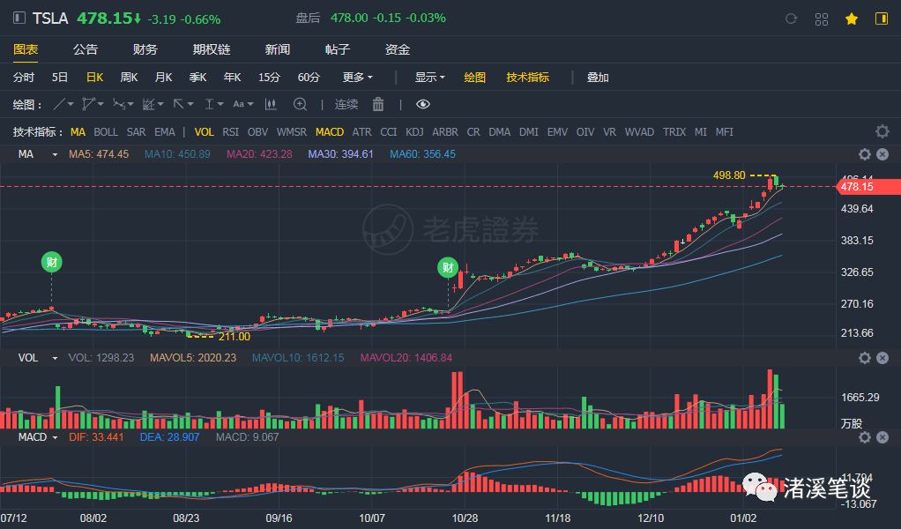901x529 pixels.
Task: Switch to the 公告 tab
Action: pos(86,49)
